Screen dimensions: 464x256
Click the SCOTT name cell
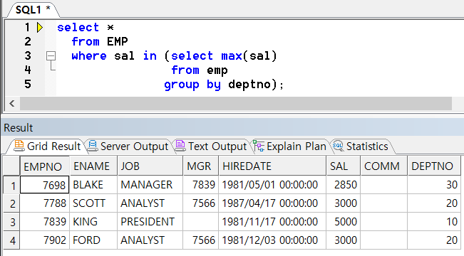(93, 203)
